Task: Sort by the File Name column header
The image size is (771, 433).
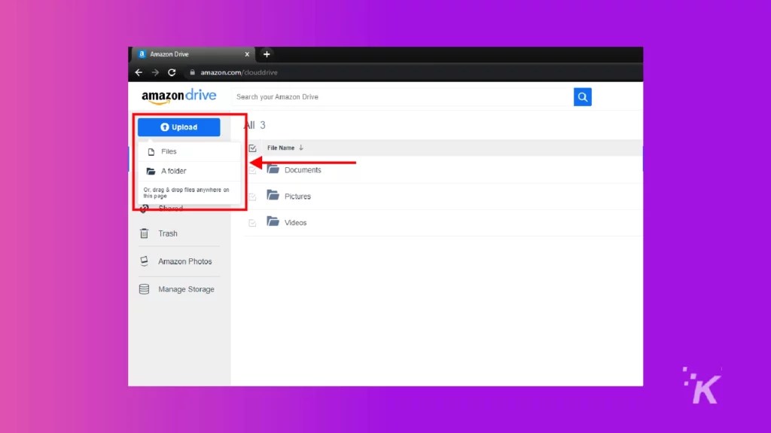Action: 281,148
